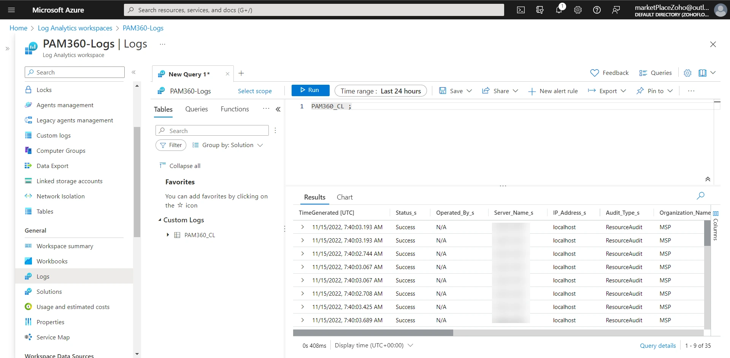Open the Group by: Solution dropdown
730x358 pixels.
pos(227,145)
